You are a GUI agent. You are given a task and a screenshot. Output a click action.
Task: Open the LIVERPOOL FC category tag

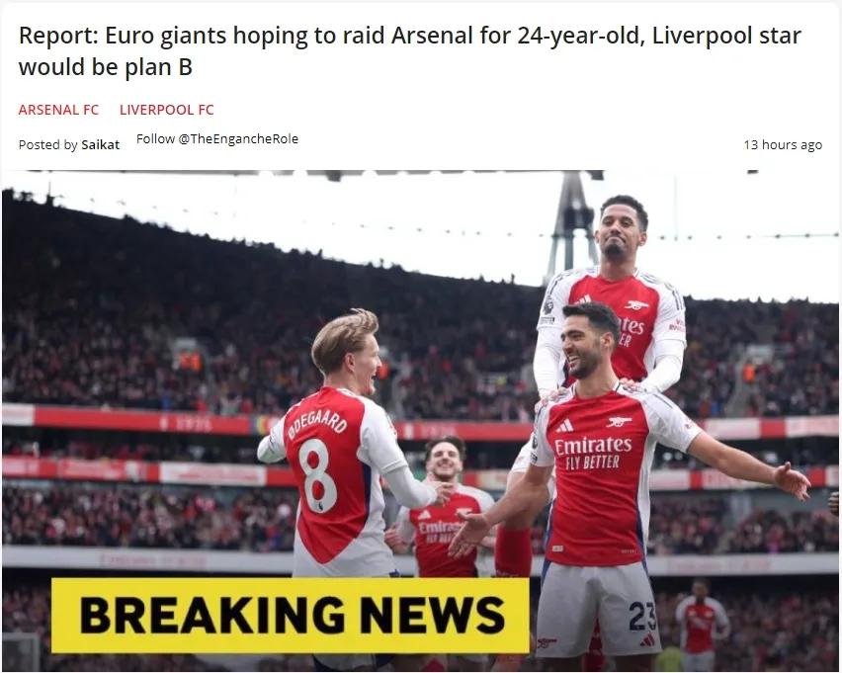(x=166, y=110)
